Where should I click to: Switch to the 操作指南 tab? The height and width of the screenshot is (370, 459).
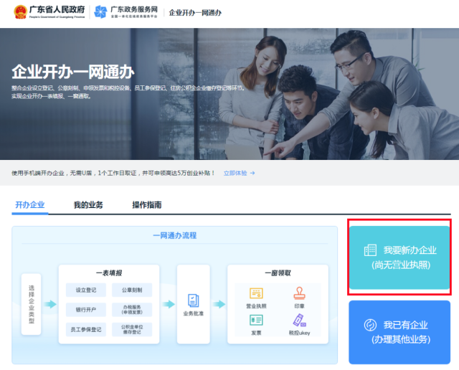point(146,204)
